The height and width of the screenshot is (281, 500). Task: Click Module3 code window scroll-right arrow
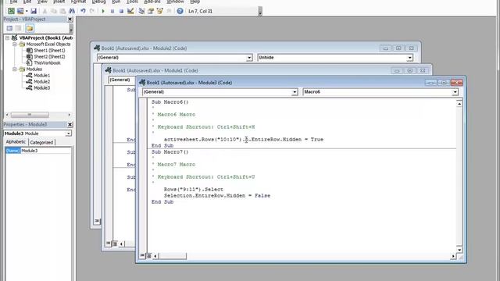click(x=453, y=256)
